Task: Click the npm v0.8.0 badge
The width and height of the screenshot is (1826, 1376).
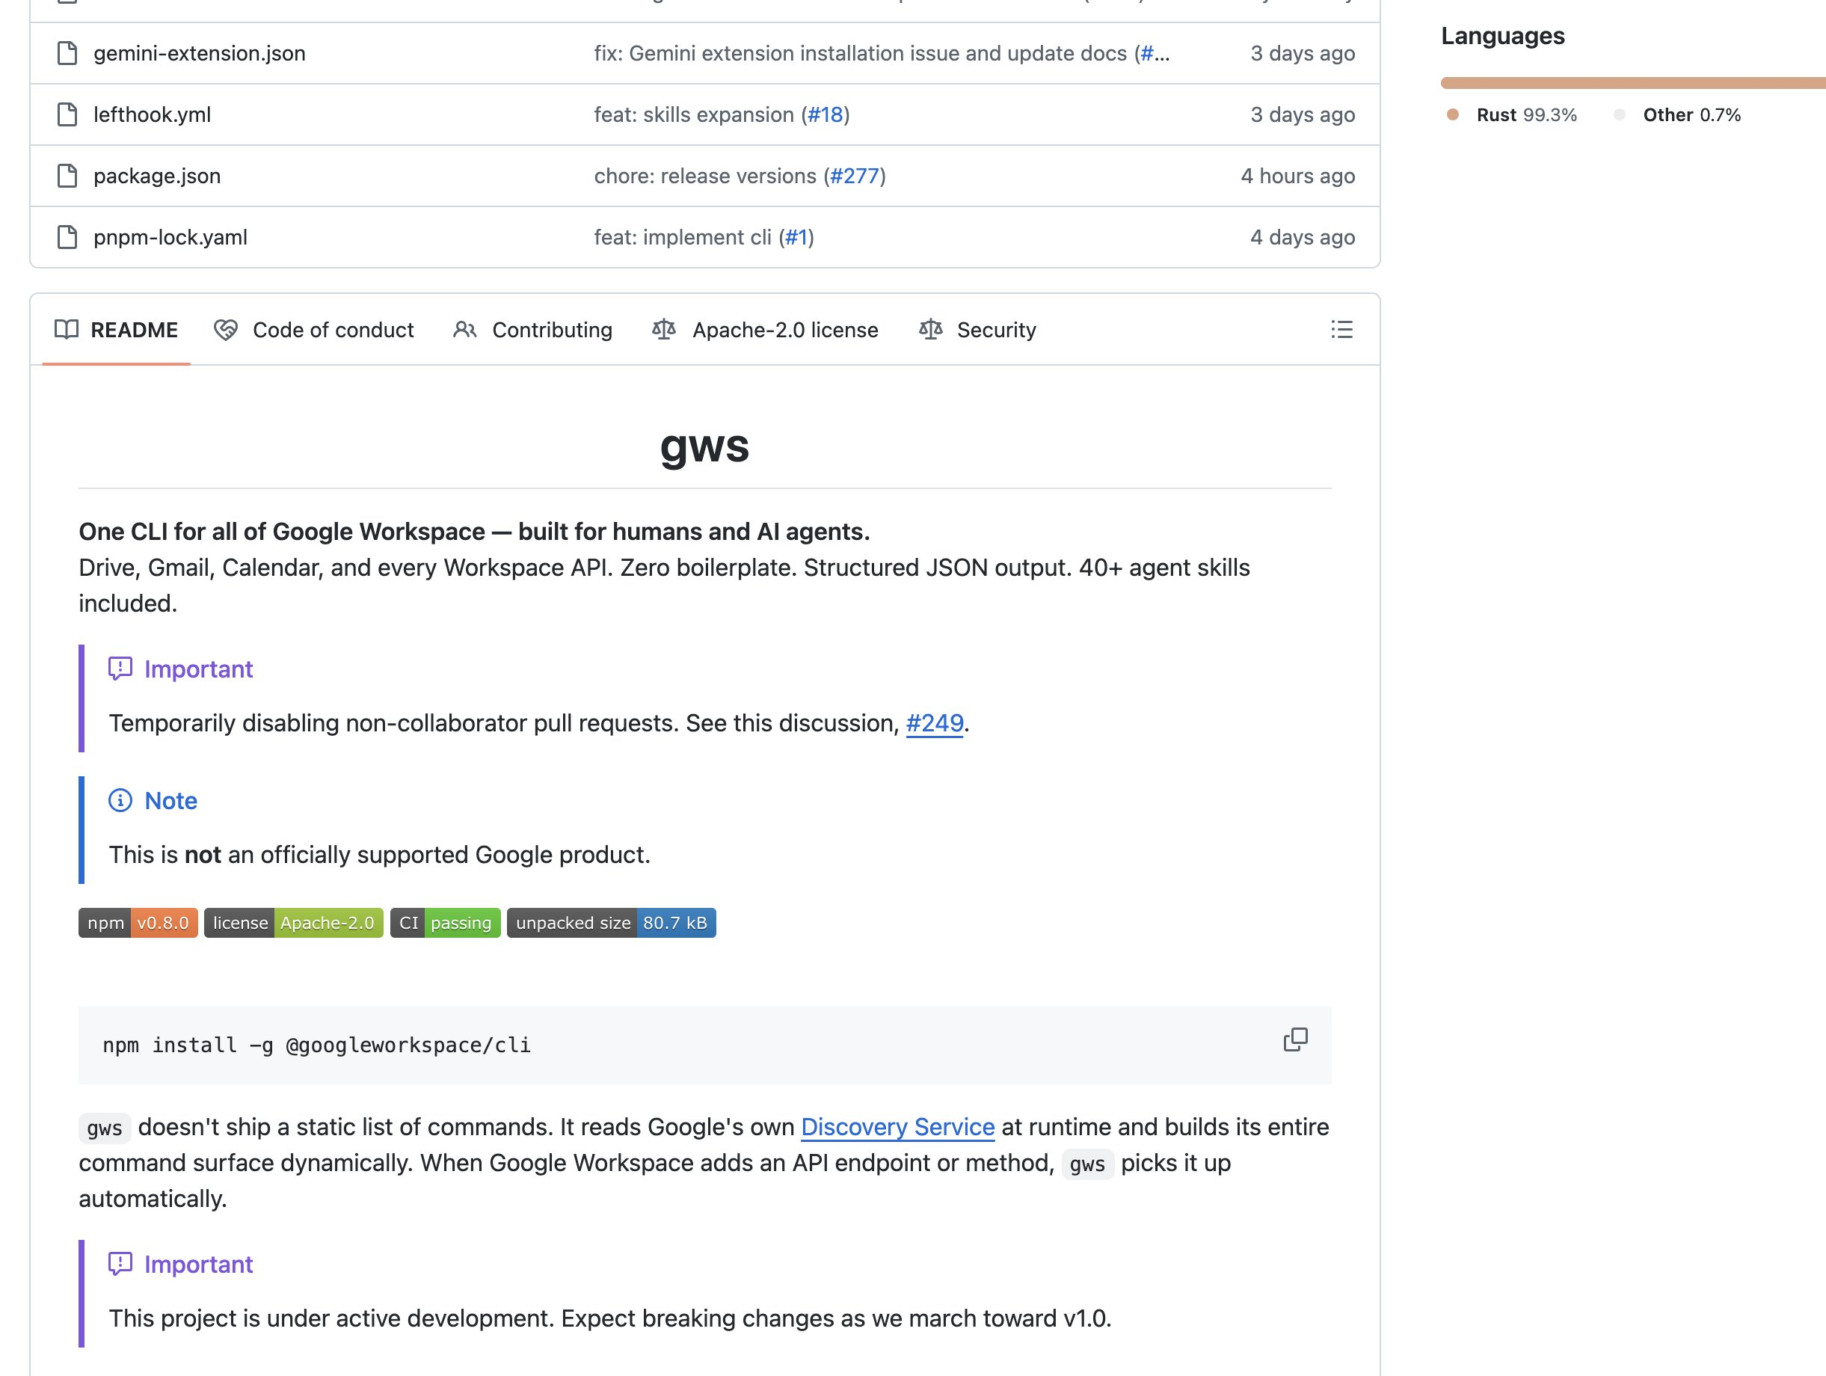Action: click(x=138, y=923)
